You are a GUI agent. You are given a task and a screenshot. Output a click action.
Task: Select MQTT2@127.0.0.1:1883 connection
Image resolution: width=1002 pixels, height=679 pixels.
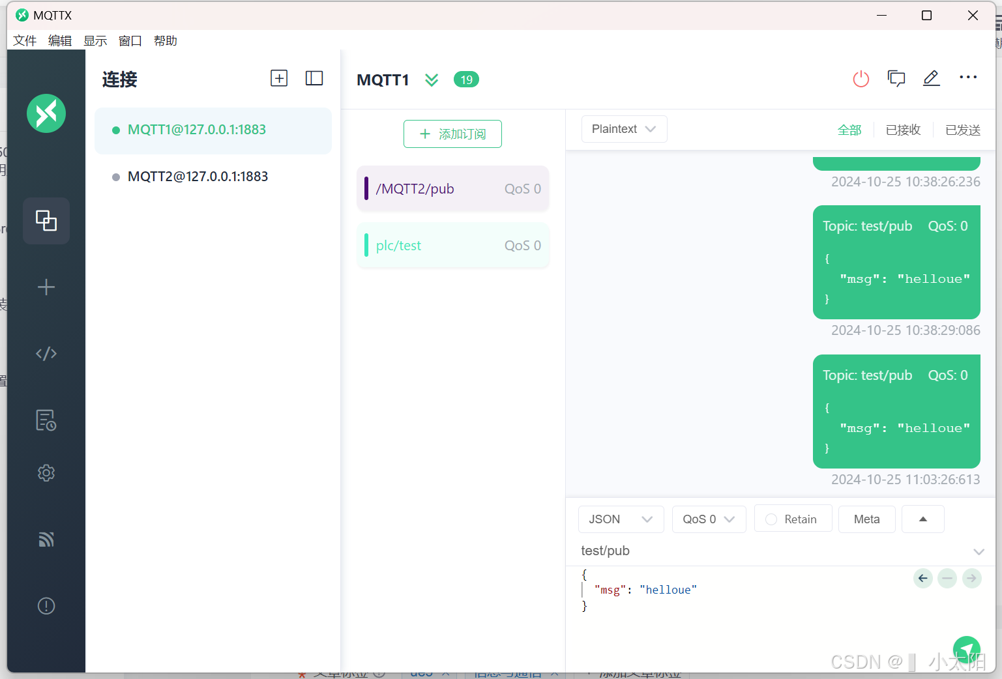(x=213, y=177)
